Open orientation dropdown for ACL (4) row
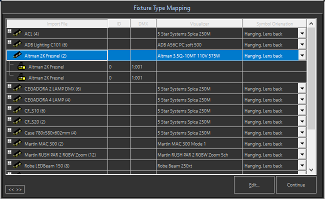Viewport: 325px width, 199px height. (x=302, y=33)
